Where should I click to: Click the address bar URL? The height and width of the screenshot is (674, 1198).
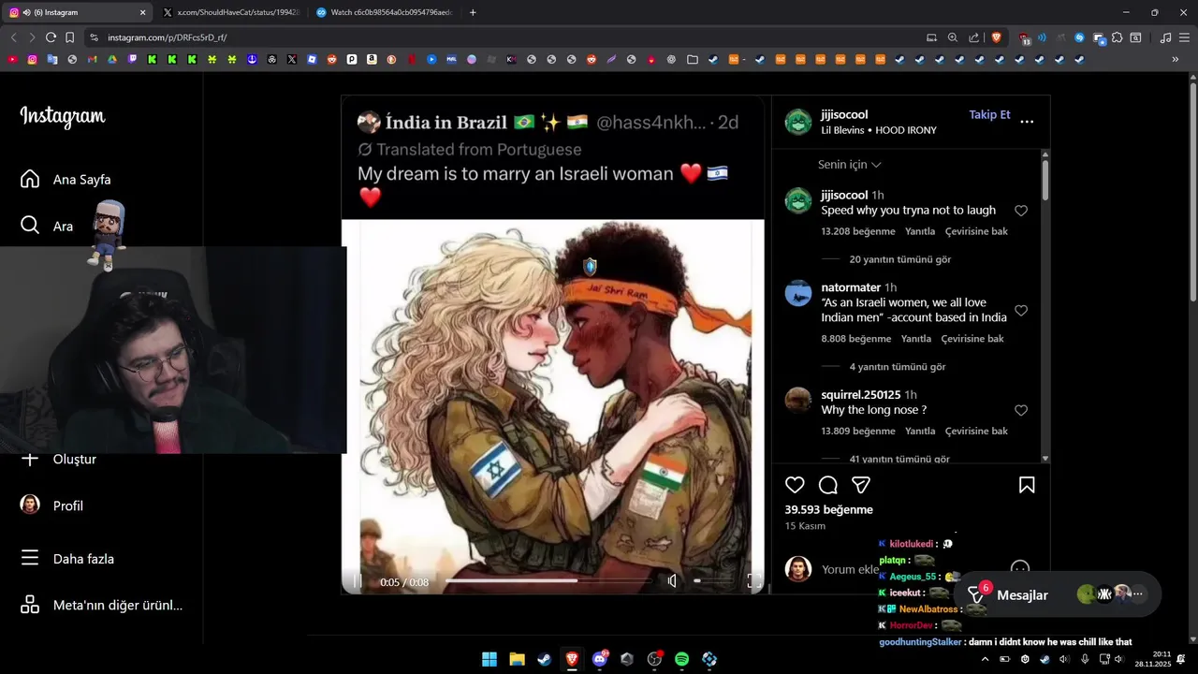pyautogui.click(x=167, y=37)
